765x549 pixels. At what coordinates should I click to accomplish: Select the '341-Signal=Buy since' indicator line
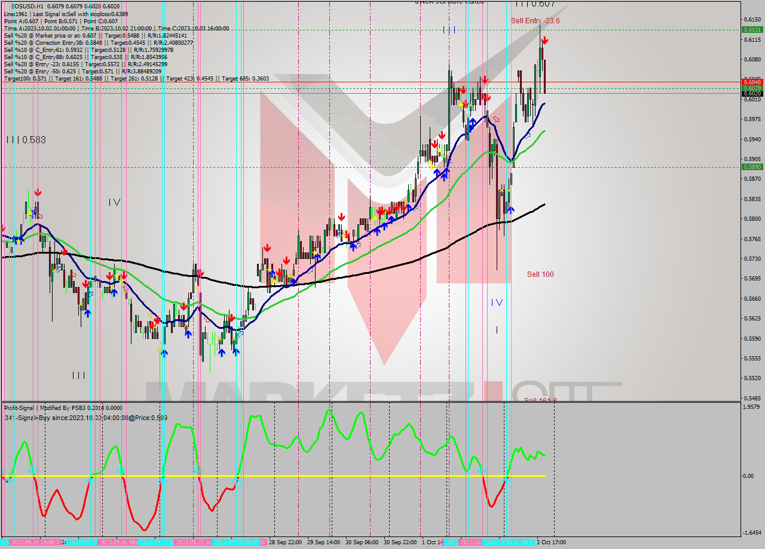(85, 418)
